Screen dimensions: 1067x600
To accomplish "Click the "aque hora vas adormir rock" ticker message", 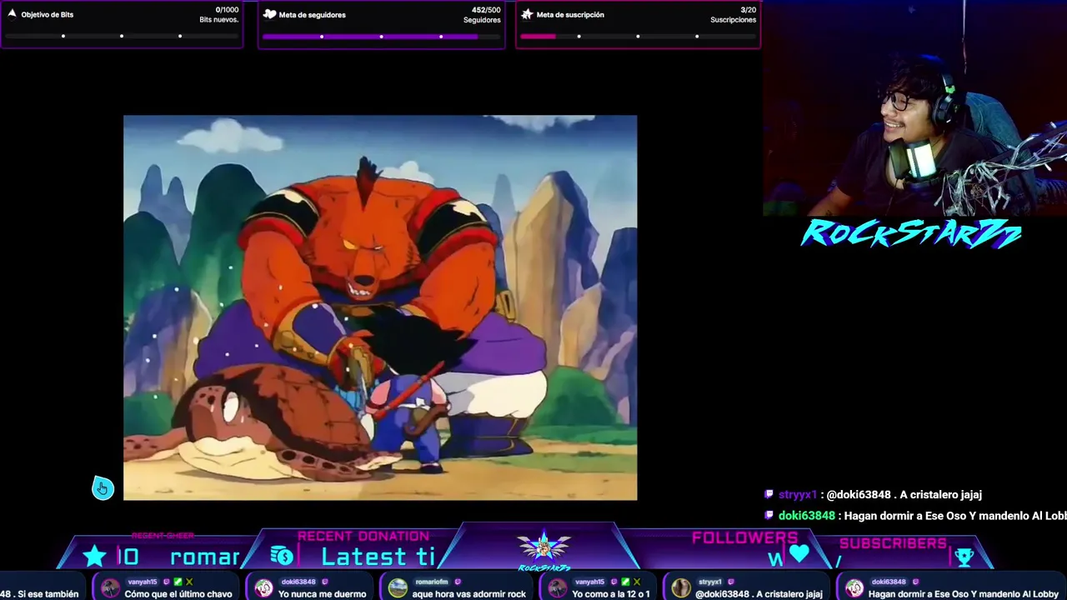I will pyautogui.click(x=469, y=594).
